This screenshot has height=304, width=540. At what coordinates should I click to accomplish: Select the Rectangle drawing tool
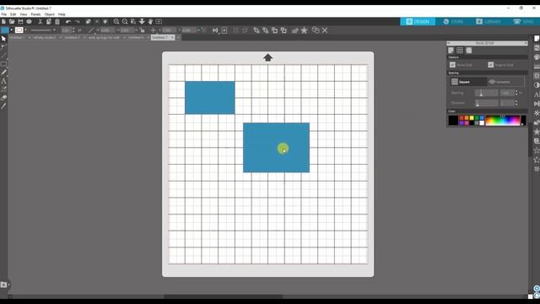point(3,64)
